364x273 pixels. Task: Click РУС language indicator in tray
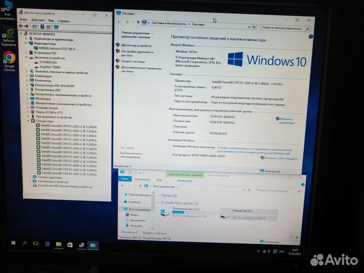click(x=282, y=251)
